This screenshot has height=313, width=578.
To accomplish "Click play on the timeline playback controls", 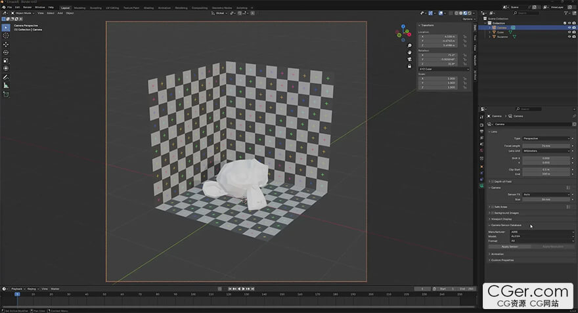I will point(244,289).
